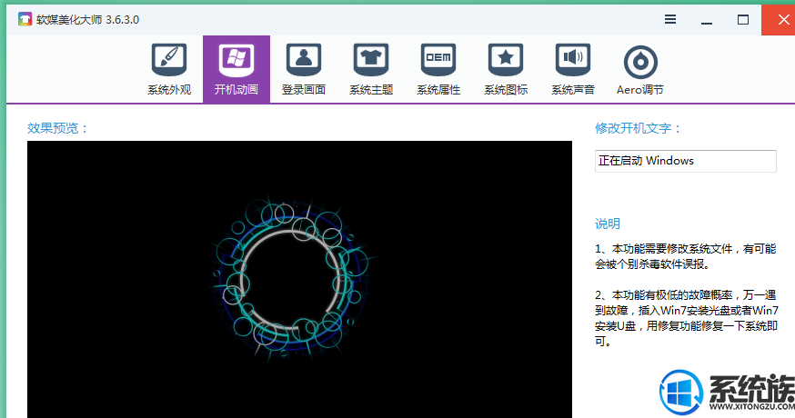This screenshot has height=418, width=795.
Task: Go to 系统主题 with shirt icon
Action: point(371,69)
